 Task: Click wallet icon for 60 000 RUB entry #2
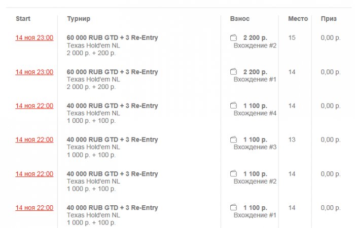[x=234, y=38]
